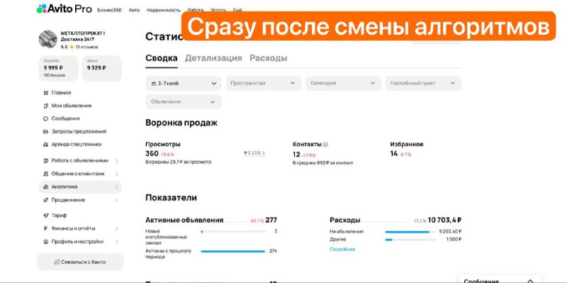Expand Профиль и настройки chevron
Image resolution: width=567 pixels, height=283 pixels.
coord(116,242)
